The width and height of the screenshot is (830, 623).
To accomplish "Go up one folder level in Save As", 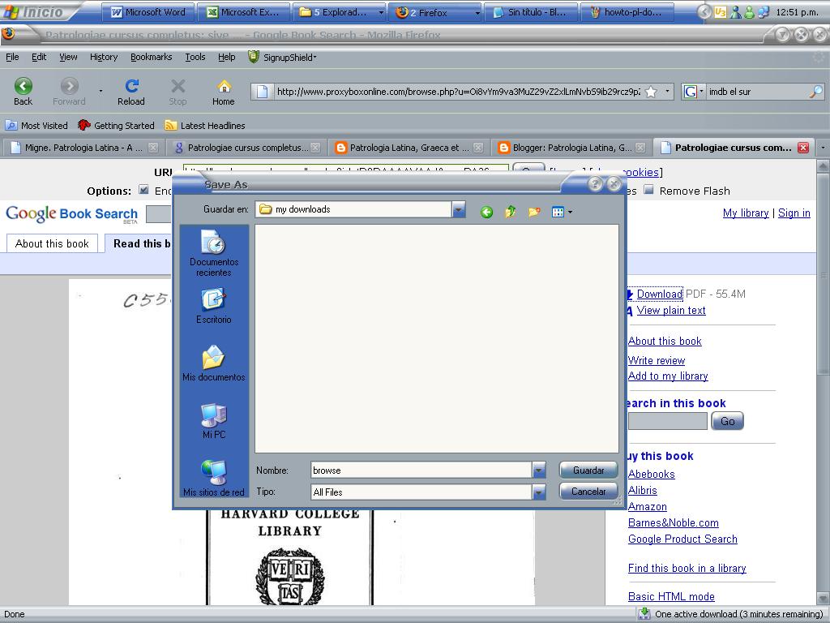I will pyautogui.click(x=511, y=212).
